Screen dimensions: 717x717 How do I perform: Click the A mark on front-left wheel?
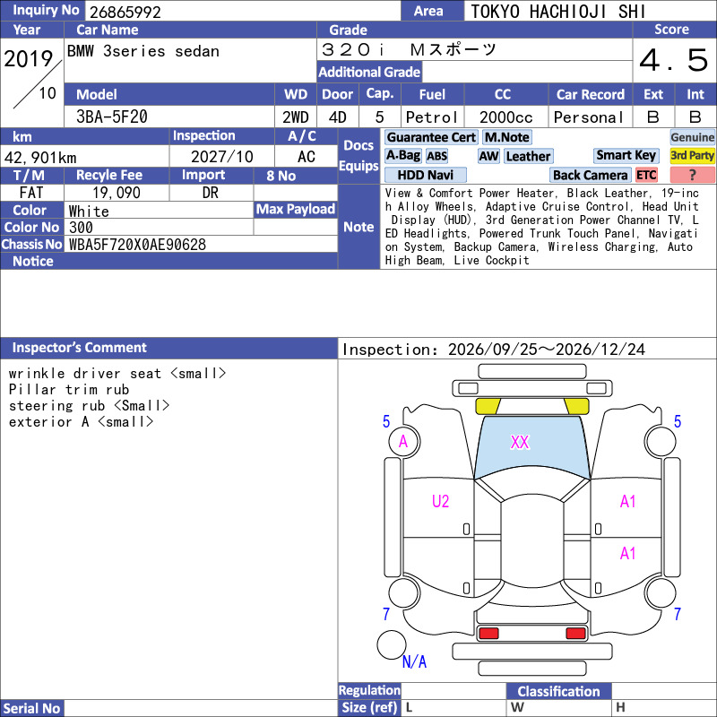pyautogui.click(x=403, y=441)
